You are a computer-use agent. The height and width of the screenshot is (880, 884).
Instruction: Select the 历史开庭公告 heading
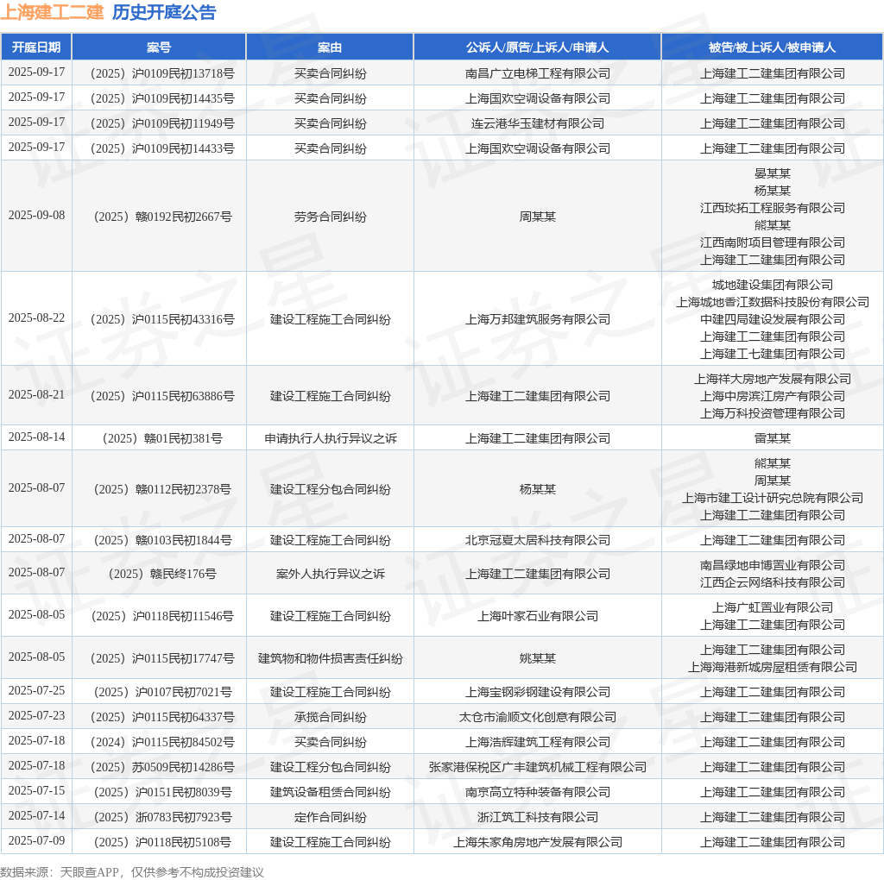pyautogui.click(x=164, y=12)
